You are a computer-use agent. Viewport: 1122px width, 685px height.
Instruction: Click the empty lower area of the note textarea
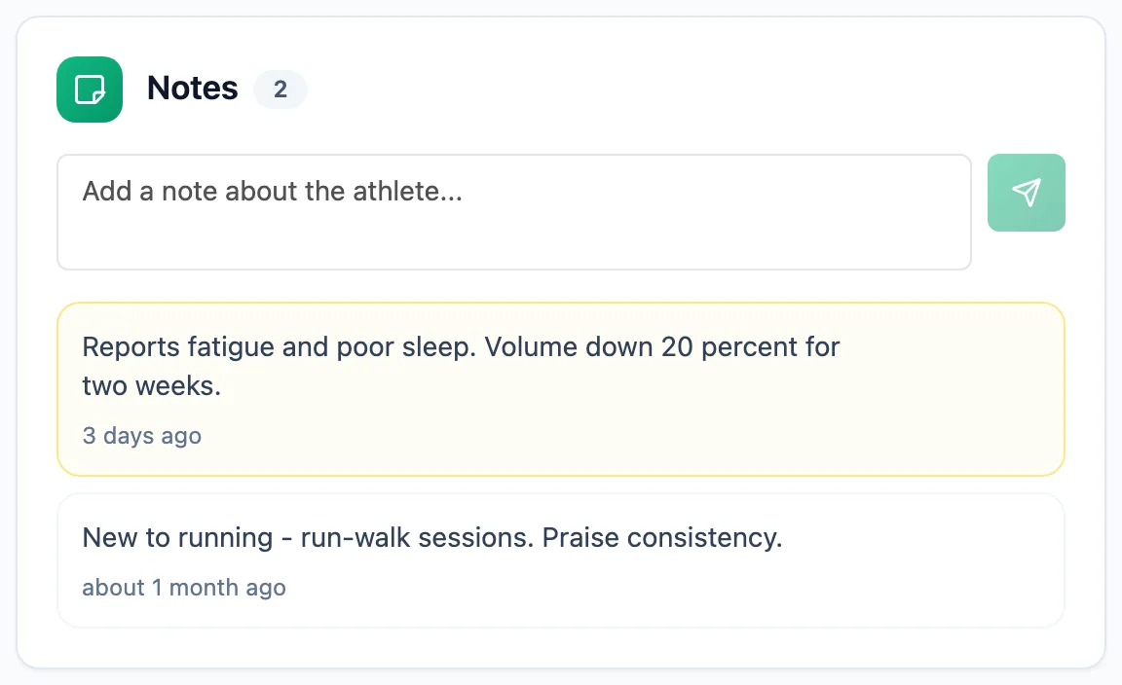[514, 243]
